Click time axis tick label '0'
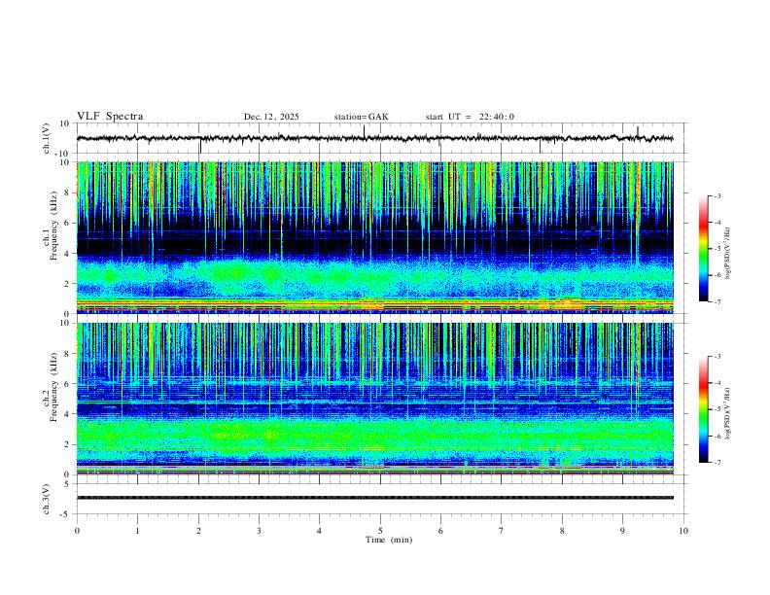770x595 pixels. pyautogui.click(x=77, y=531)
